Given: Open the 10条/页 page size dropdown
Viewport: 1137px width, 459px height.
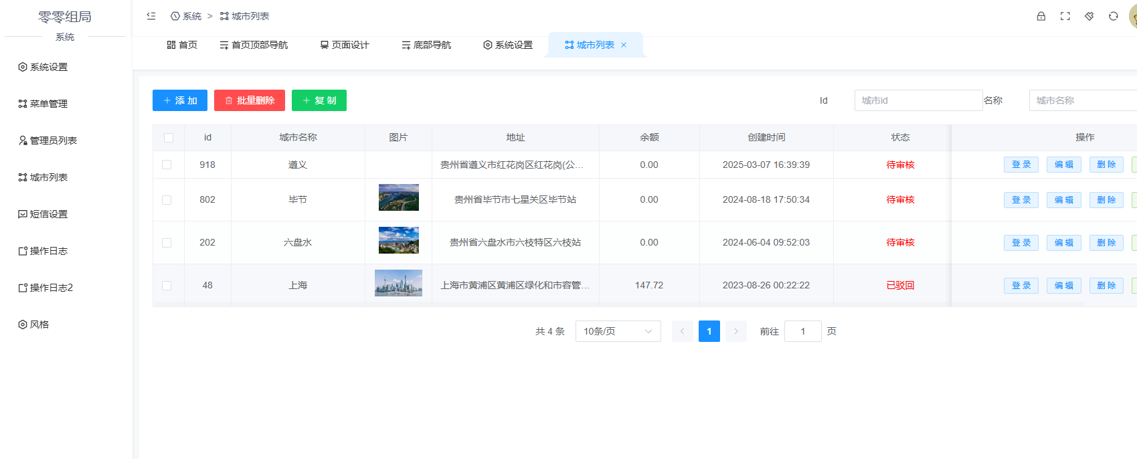Looking at the screenshot, I should click(x=618, y=331).
